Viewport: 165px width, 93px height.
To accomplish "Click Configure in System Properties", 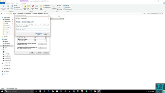I will pyautogui.click(x=42, y=44).
